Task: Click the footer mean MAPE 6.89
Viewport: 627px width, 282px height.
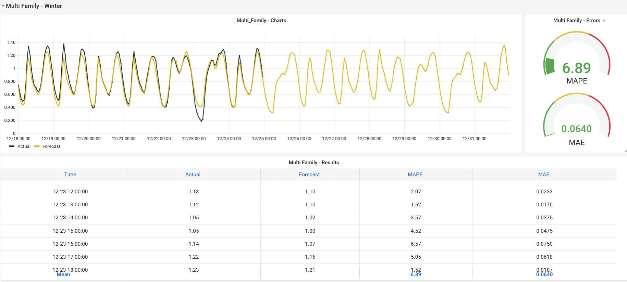Action: 416,274
